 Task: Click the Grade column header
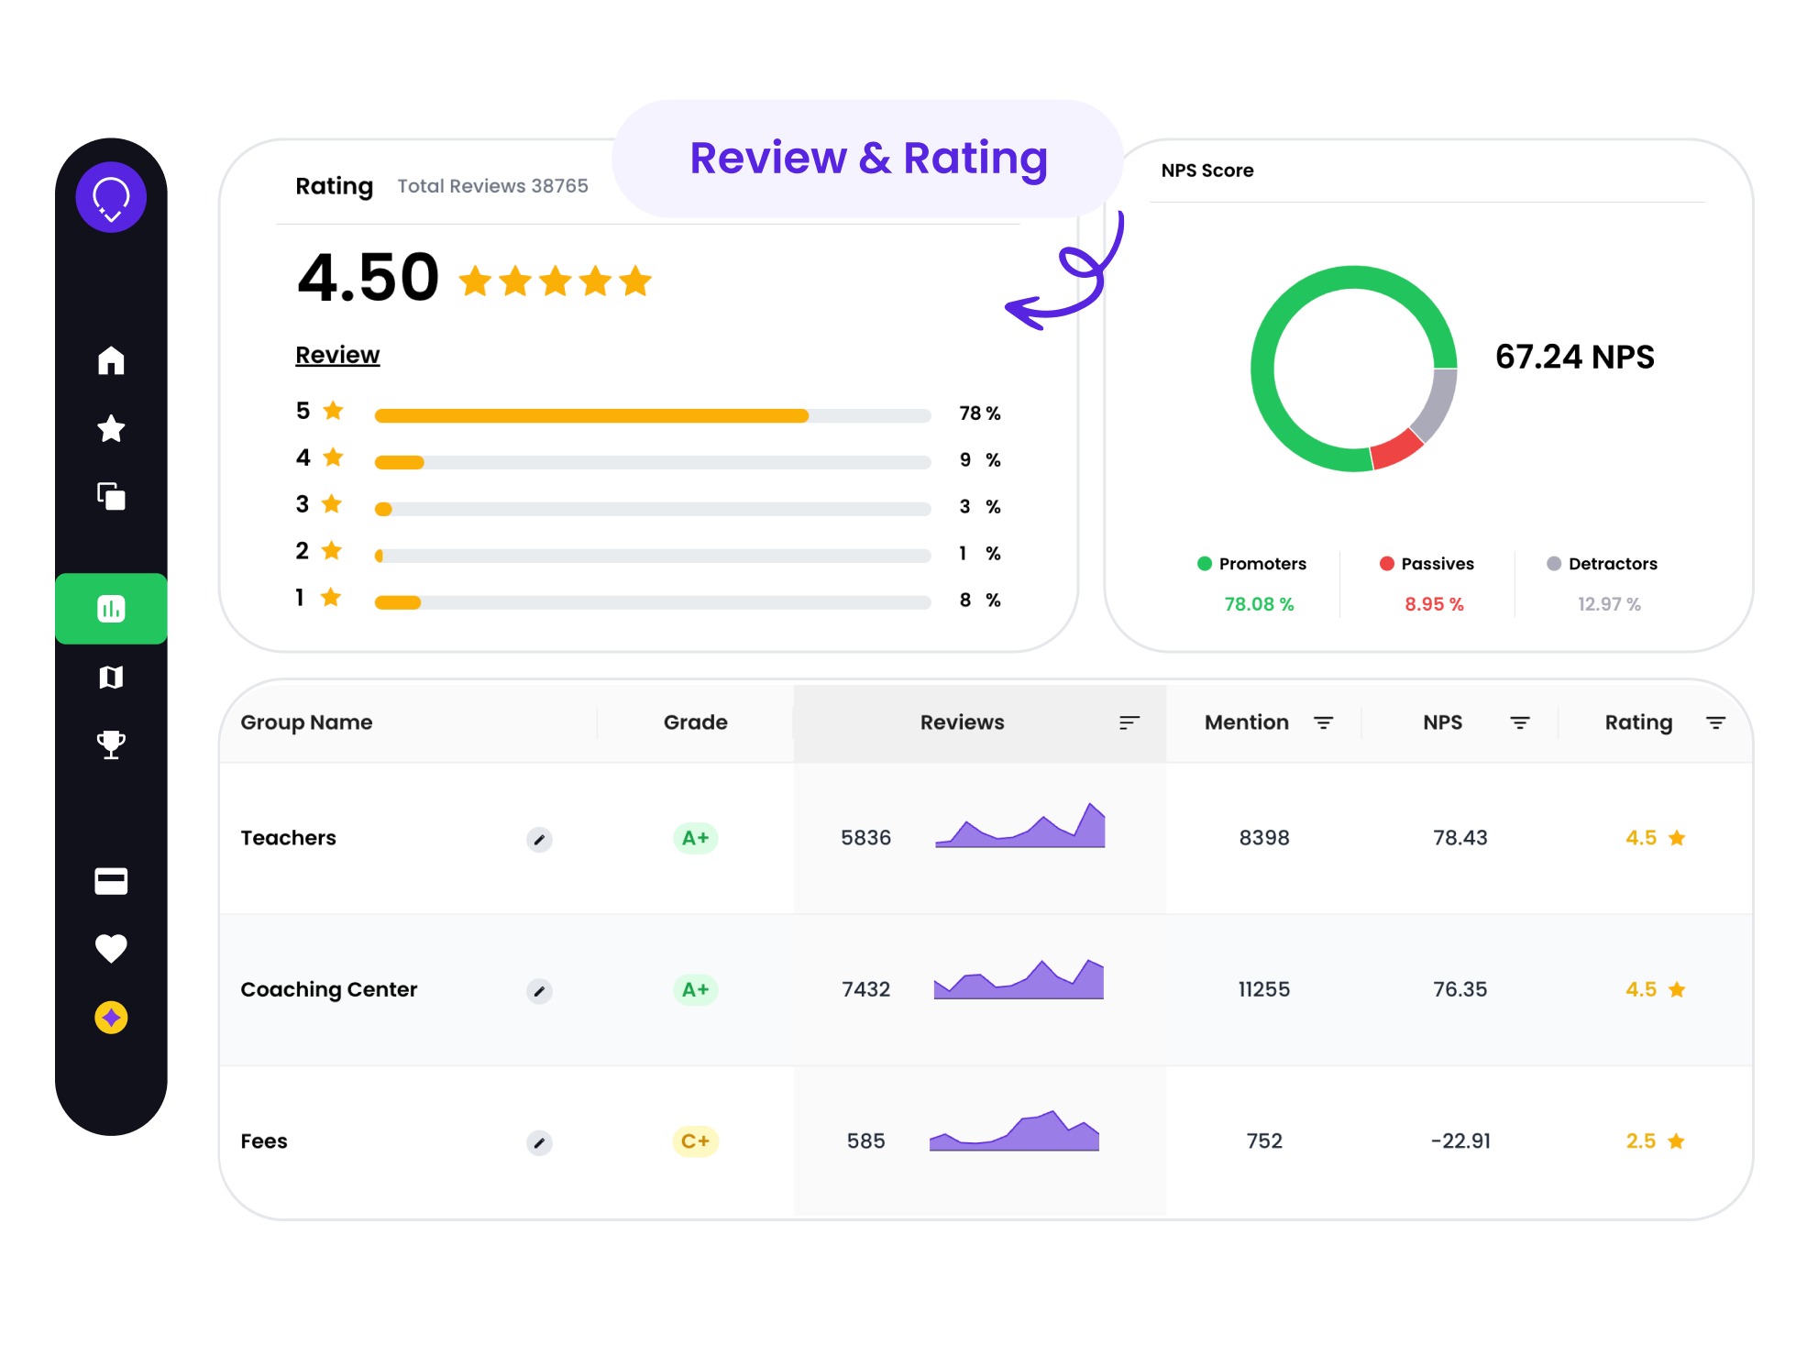coord(695,722)
